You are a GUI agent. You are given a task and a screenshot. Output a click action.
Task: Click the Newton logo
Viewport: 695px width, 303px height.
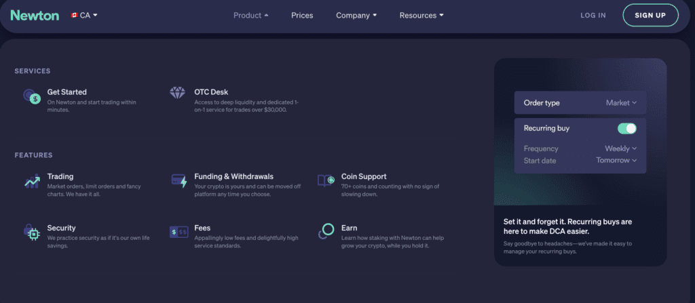pos(35,15)
